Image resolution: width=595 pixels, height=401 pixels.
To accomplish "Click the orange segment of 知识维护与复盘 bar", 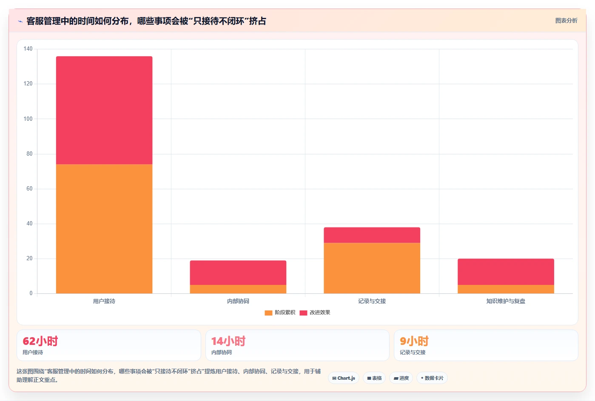I will pyautogui.click(x=506, y=289).
